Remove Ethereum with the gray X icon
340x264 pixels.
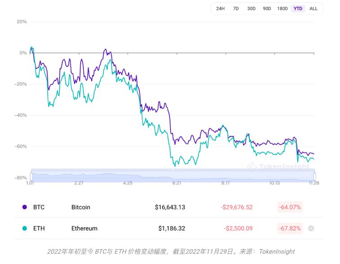click(311, 228)
